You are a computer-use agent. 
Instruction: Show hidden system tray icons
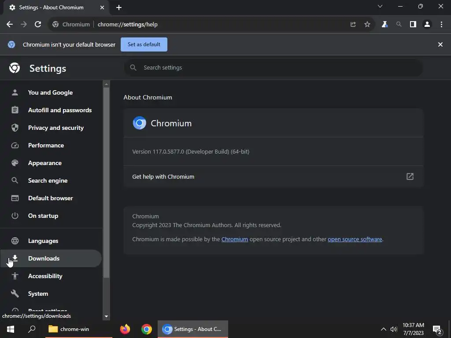[x=384, y=329]
